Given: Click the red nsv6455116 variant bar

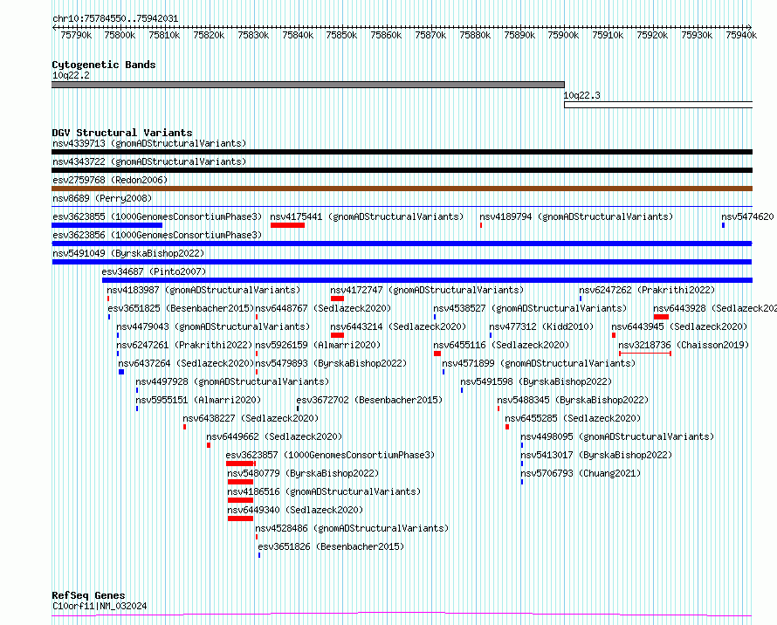Looking at the screenshot, I should pyautogui.click(x=437, y=354).
